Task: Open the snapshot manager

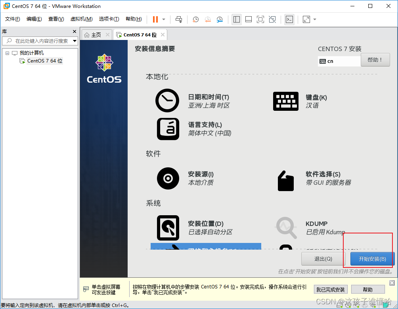Action: click(x=220, y=19)
